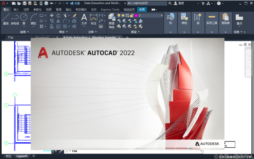Viewport: 254px width, 159px height.
Task: Expand the 注释 (Annotation) panel
Action: pos(92,32)
